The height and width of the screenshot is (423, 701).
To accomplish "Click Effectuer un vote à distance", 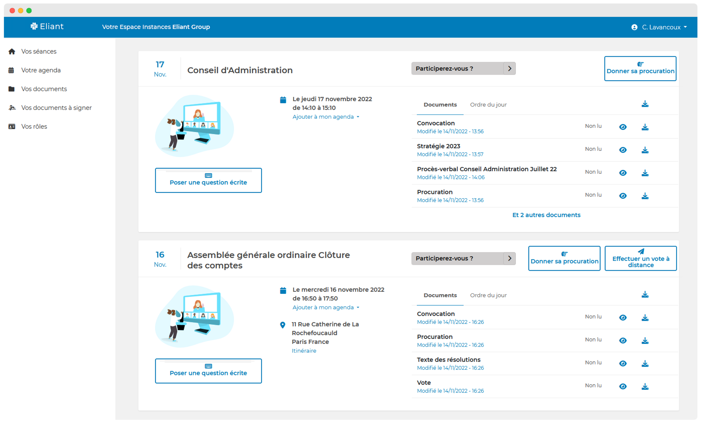I will pos(640,258).
